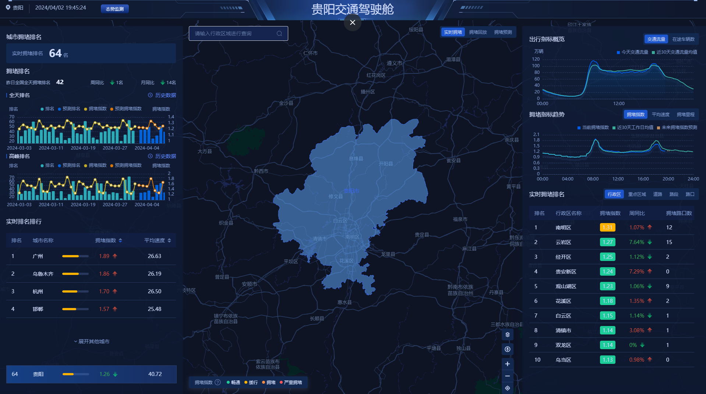
Task: Click the locate position icon on map
Action: click(507, 388)
